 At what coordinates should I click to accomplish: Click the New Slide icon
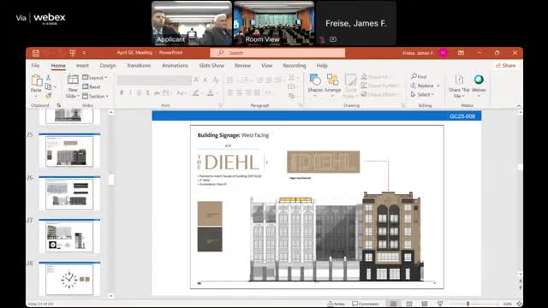[x=73, y=80]
